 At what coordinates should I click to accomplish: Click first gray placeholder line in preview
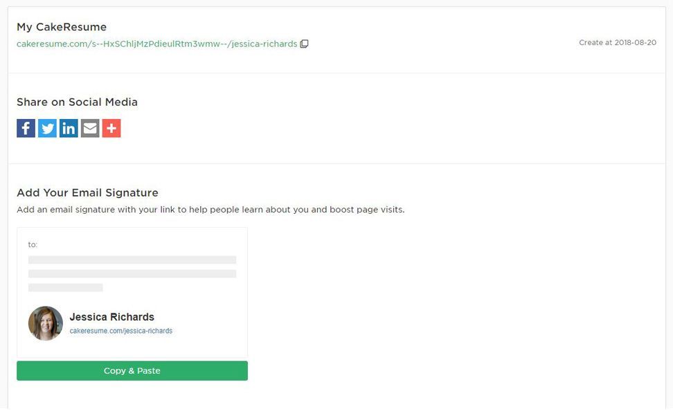coord(132,260)
